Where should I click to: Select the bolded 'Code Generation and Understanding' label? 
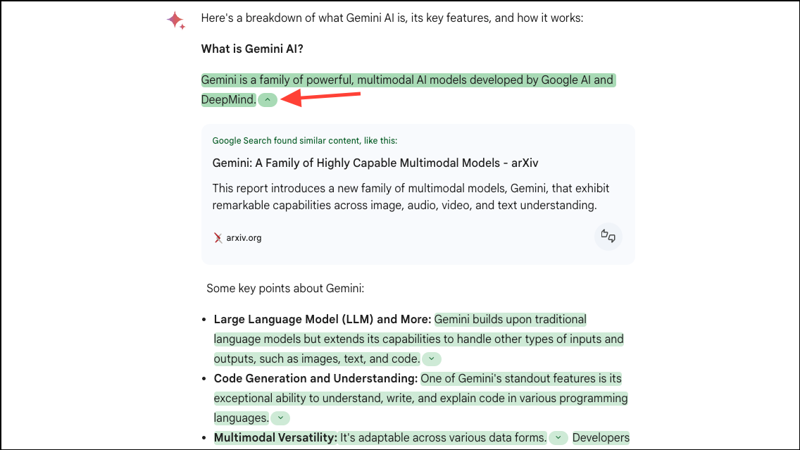(x=313, y=378)
